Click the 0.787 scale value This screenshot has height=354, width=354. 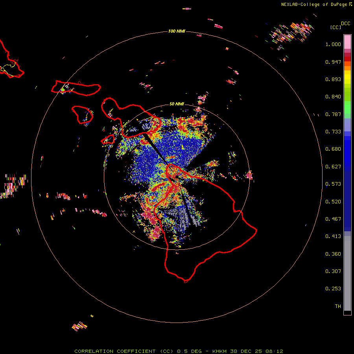coord(333,114)
